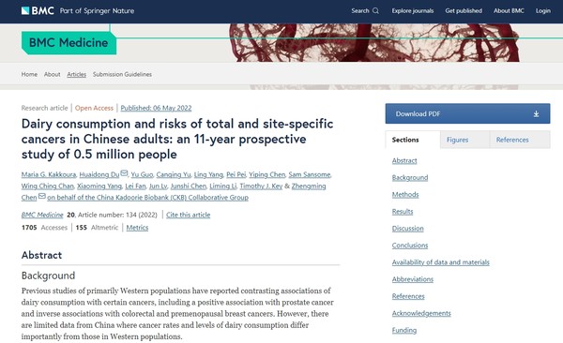This screenshot has height=343, width=563.
Task: Jump to Methods section in sidebar
Action: click(x=405, y=195)
